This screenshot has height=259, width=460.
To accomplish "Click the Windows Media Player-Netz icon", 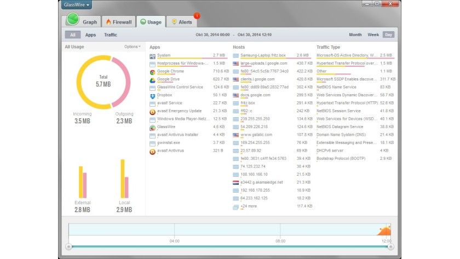I will click(153, 120).
